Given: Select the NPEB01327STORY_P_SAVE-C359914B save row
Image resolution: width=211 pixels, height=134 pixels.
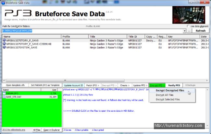Looking at the screenshot, I should (x=106, y=44).
